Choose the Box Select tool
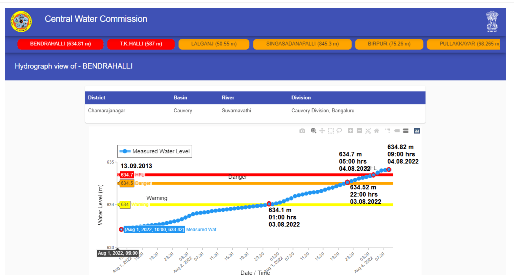 (x=331, y=131)
